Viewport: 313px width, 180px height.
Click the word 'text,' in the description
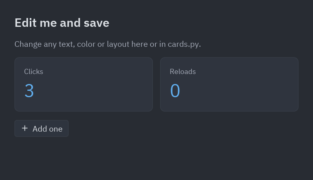67,44
